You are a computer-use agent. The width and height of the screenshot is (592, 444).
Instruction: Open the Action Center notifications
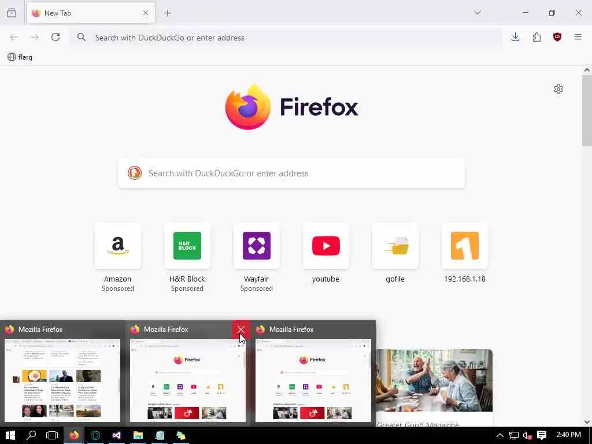(x=542, y=435)
